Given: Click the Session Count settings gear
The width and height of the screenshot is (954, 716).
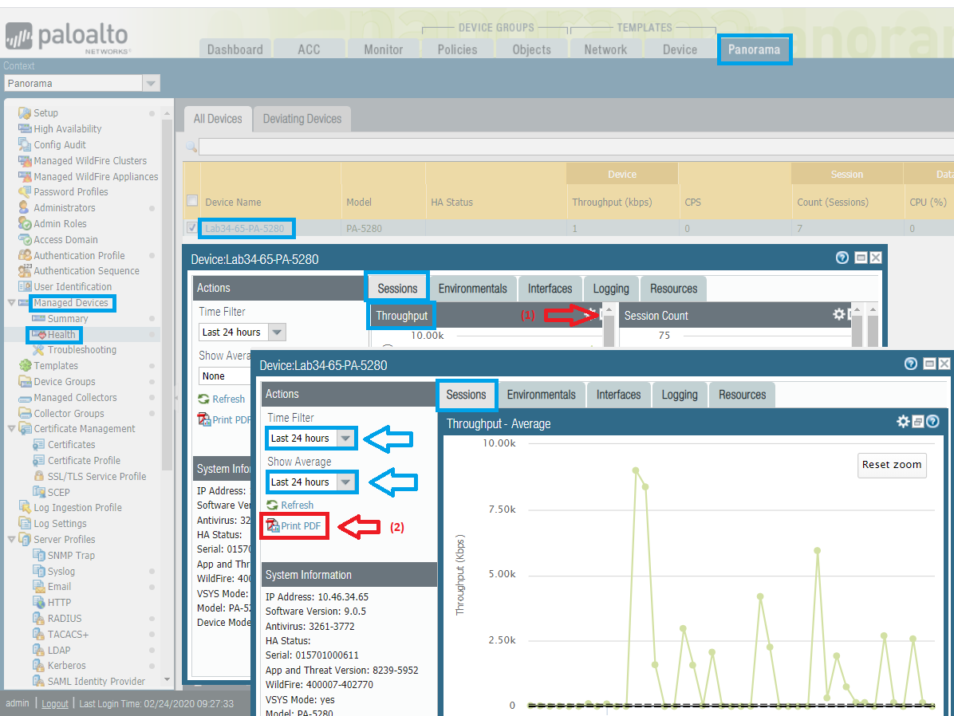Looking at the screenshot, I should pyautogui.click(x=839, y=315).
